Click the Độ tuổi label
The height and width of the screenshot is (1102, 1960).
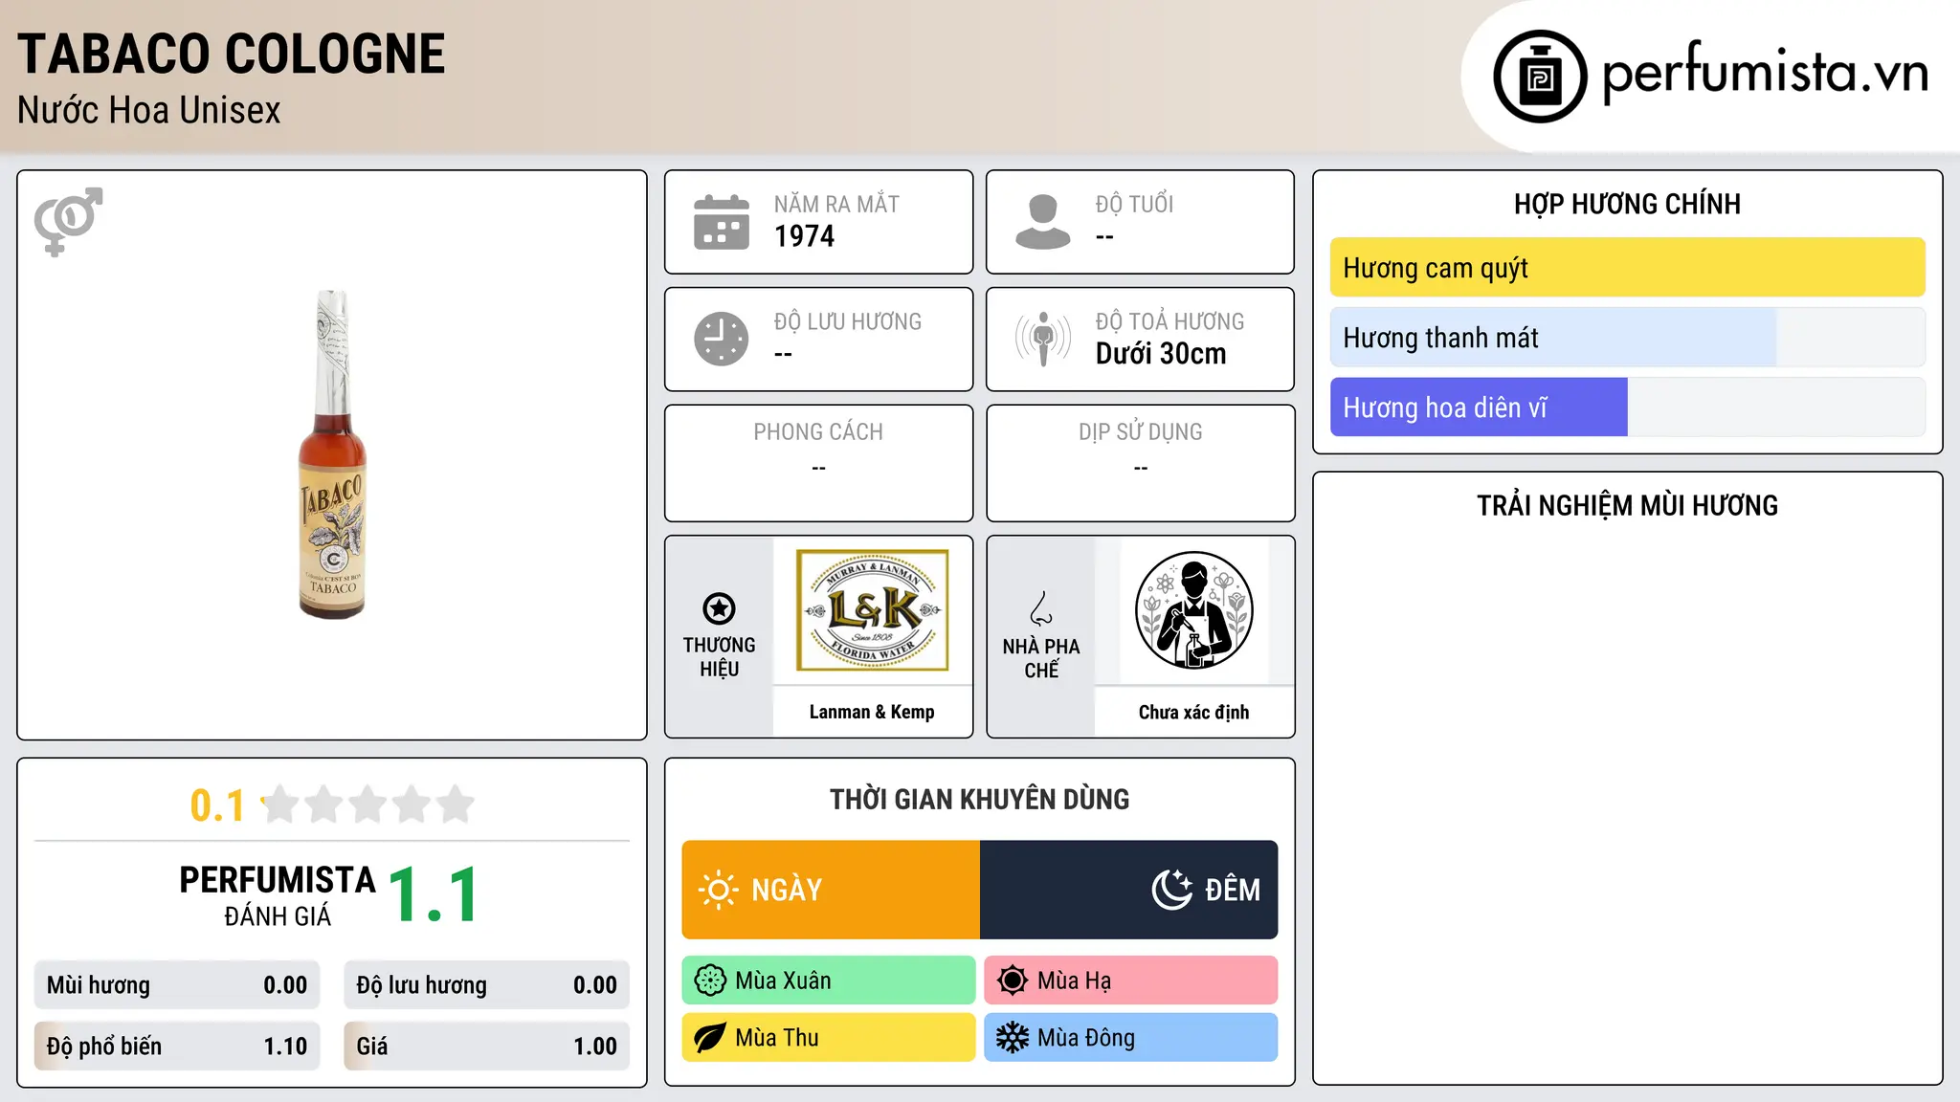pyautogui.click(x=1135, y=204)
